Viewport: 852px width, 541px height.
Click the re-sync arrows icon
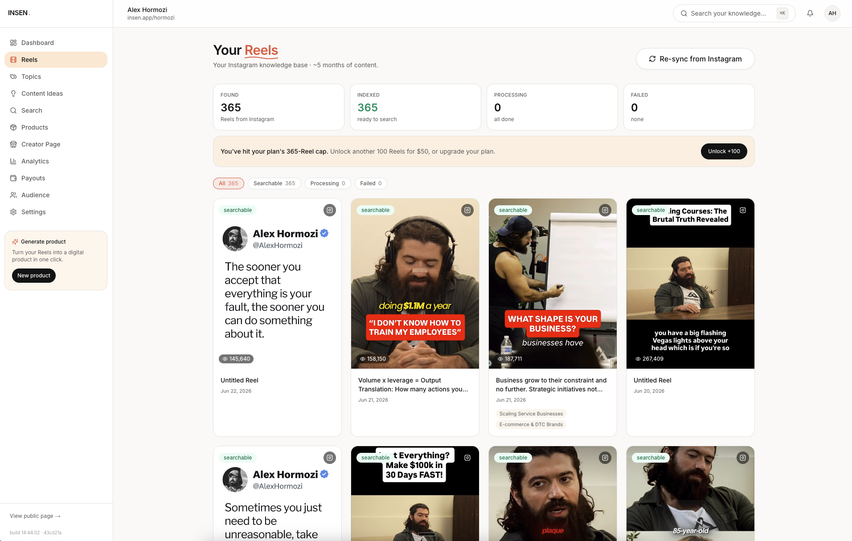point(652,59)
